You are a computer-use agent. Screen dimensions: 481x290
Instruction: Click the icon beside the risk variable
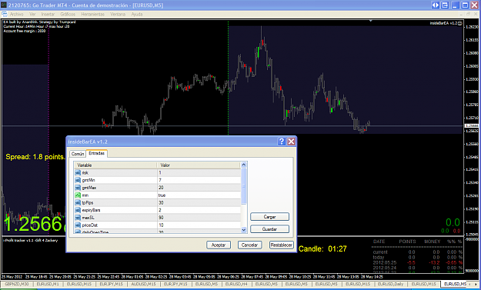click(78, 173)
